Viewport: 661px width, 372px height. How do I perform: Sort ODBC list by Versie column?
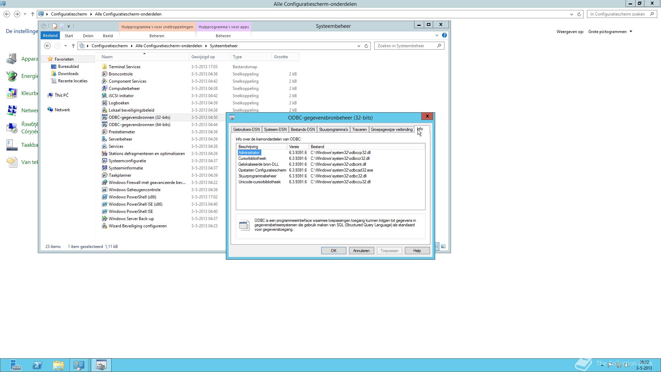point(298,147)
